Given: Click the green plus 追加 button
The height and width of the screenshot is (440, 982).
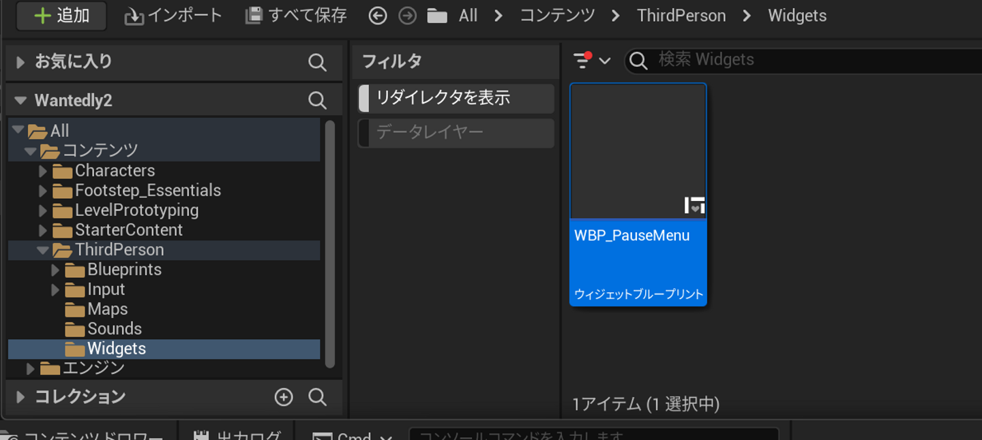Looking at the screenshot, I should tap(61, 16).
